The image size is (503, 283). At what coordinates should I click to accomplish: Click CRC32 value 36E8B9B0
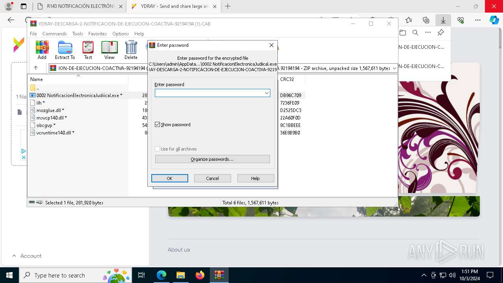click(x=290, y=133)
